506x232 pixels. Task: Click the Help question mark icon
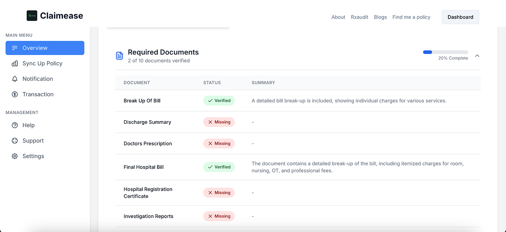[x=15, y=125]
